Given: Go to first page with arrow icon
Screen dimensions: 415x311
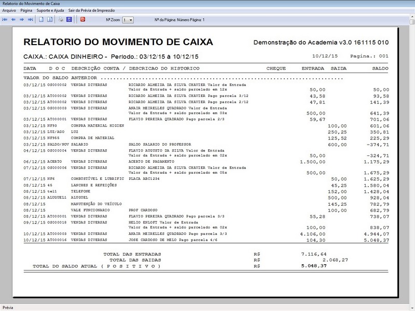Looking at the screenshot, I should [5, 20].
